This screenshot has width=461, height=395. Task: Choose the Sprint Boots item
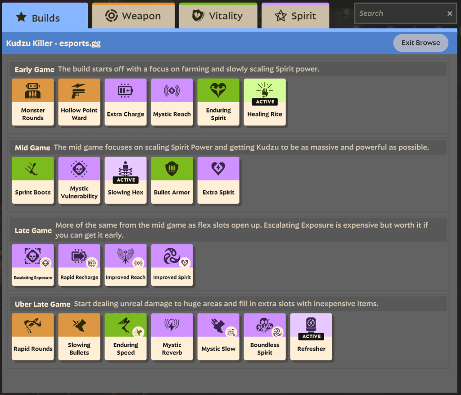[x=32, y=180]
